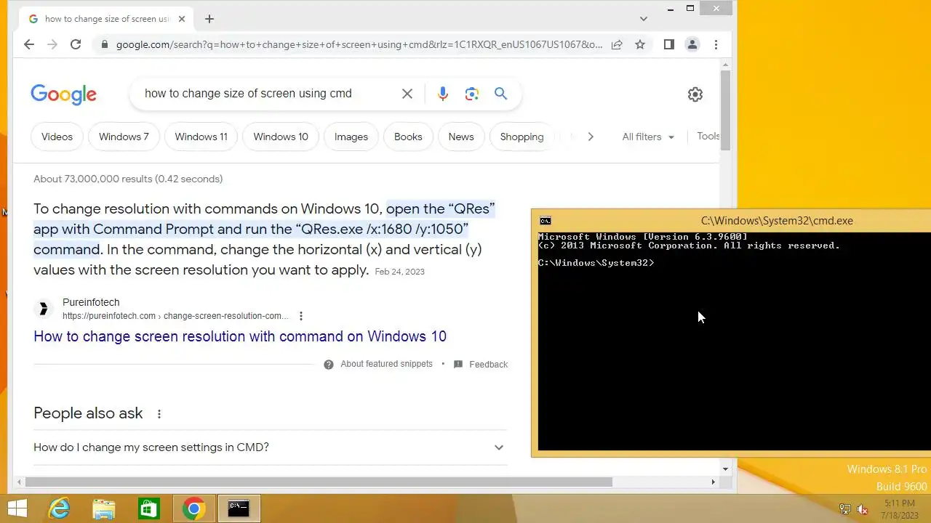Close the current Chrome tab
This screenshot has height=523, width=931.
[182, 19]
